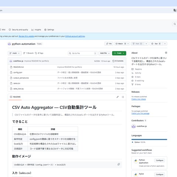This screenshot has height=177, width=177.
Task: Open the Packages heading link
Action: coord(136,106)
